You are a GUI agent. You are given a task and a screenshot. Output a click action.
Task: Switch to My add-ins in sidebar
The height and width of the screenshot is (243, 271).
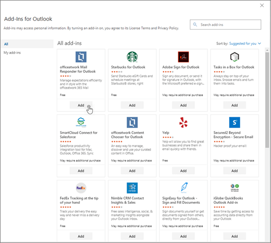click(12, 53)
